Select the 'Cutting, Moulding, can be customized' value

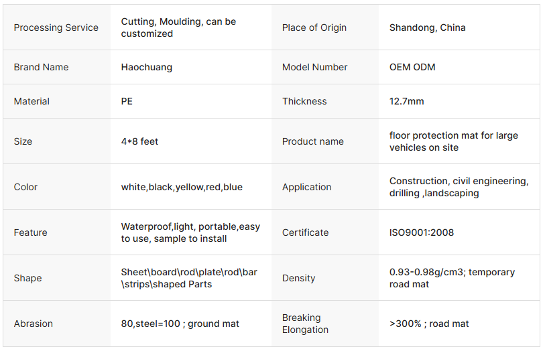coord(178,27)
